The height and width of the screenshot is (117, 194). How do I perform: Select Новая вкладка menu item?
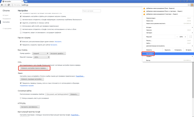[x=168, y=18]
